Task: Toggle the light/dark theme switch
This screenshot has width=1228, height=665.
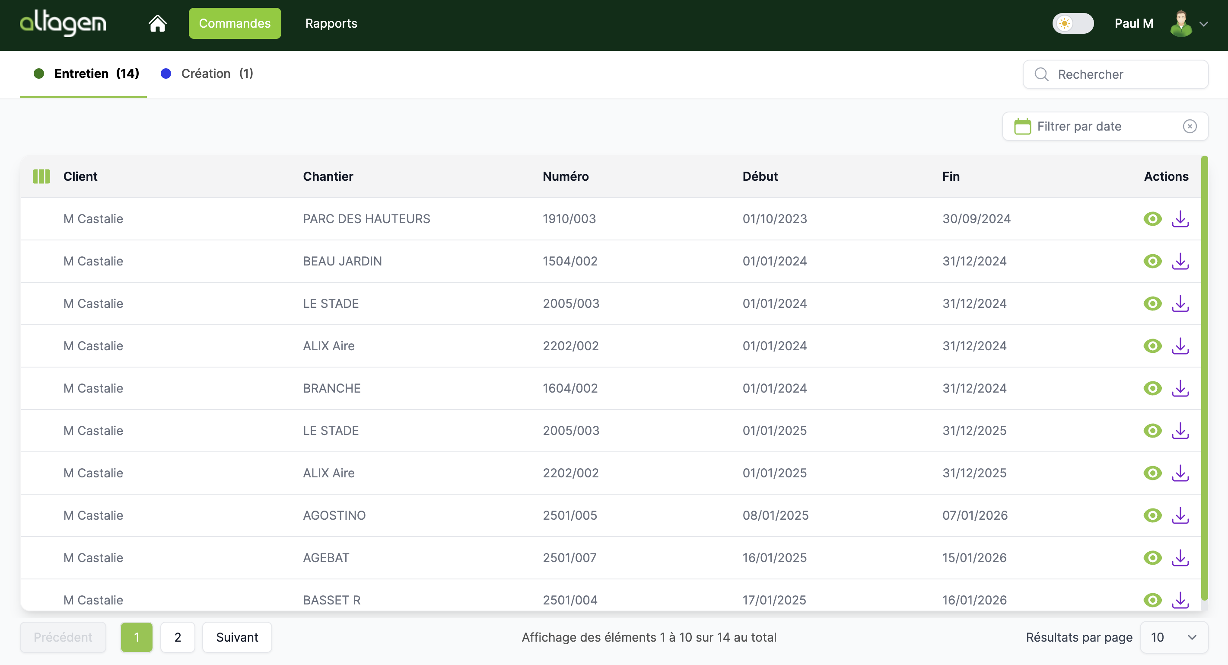Action: pos(1072,23)
